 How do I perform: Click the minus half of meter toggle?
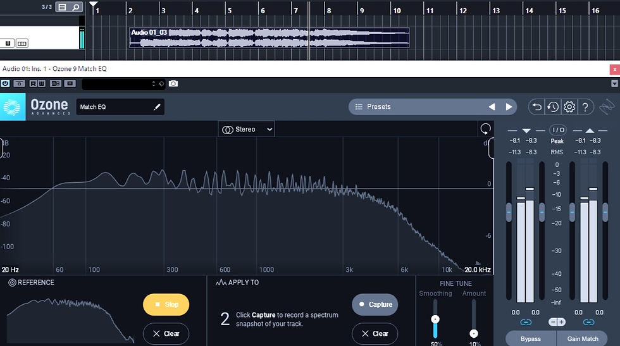pos(553,322)
